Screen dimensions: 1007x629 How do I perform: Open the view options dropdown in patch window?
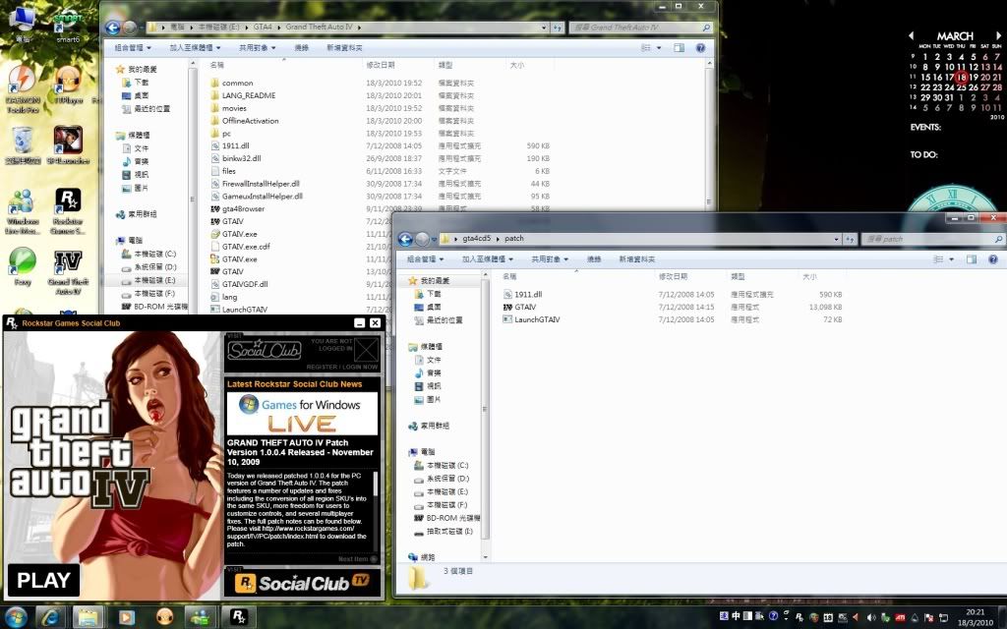click(950, 259)
